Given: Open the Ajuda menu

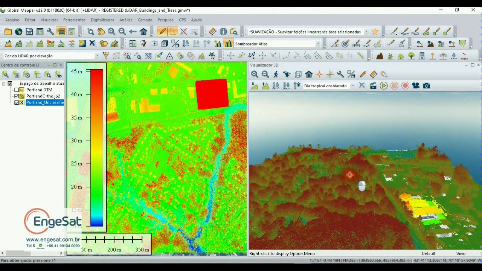Looking at the screenshot, I should click(196, 20).
